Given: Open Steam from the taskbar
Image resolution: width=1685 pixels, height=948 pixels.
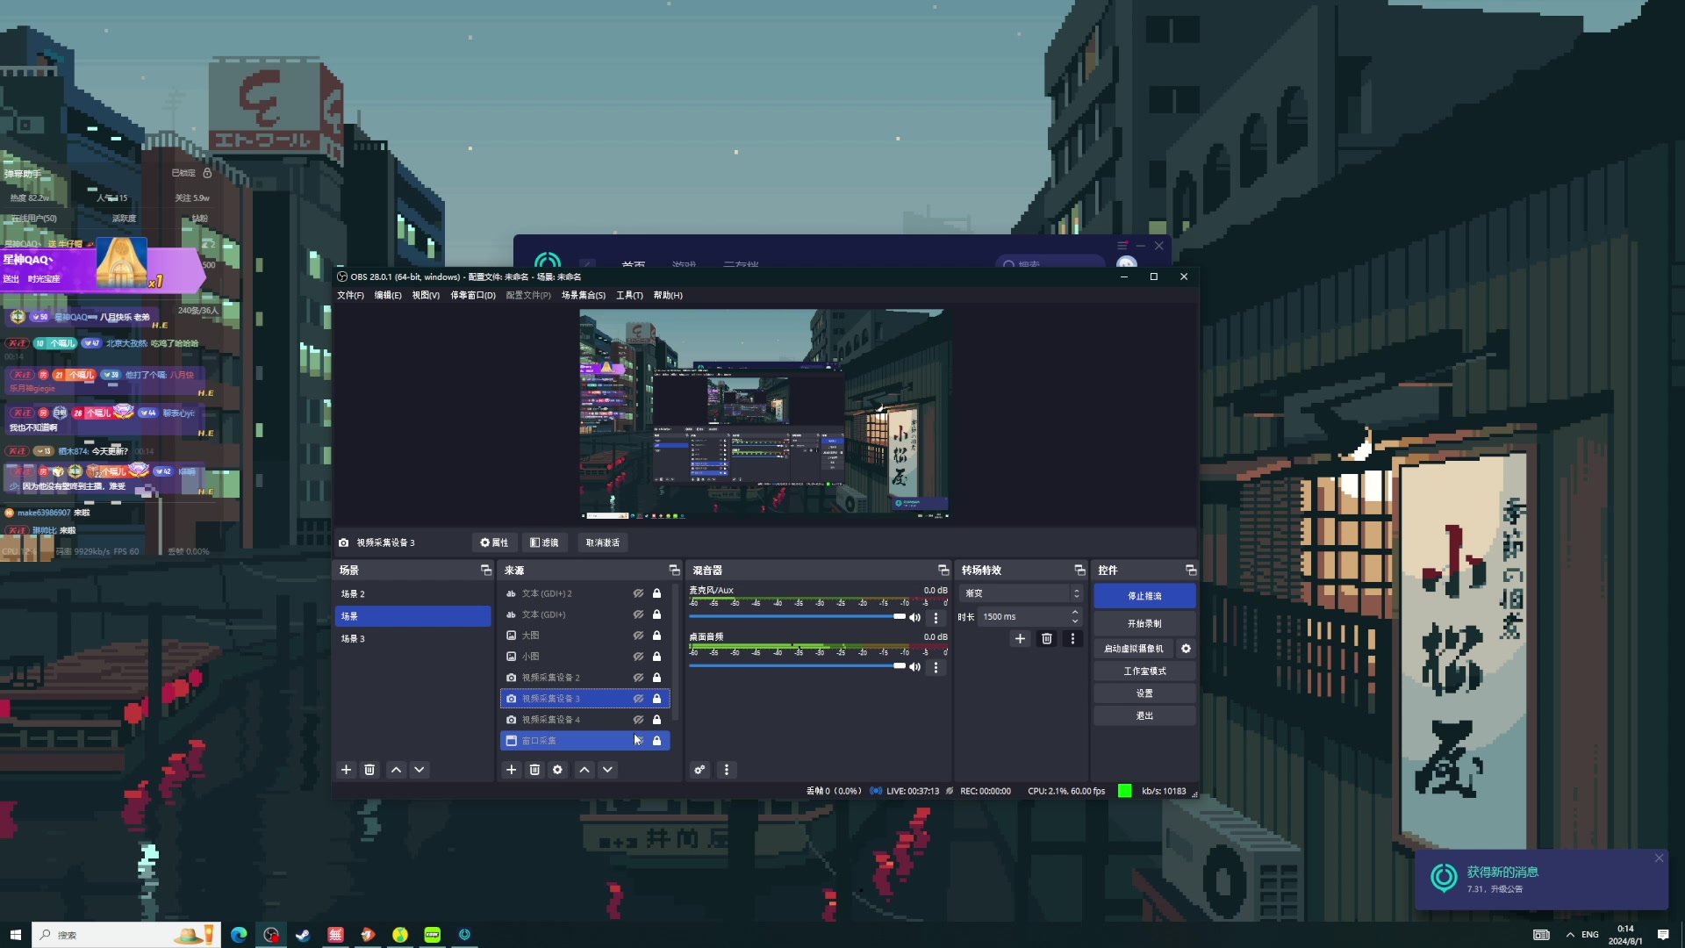Looking at the screenshot, I should coord(303,935).
